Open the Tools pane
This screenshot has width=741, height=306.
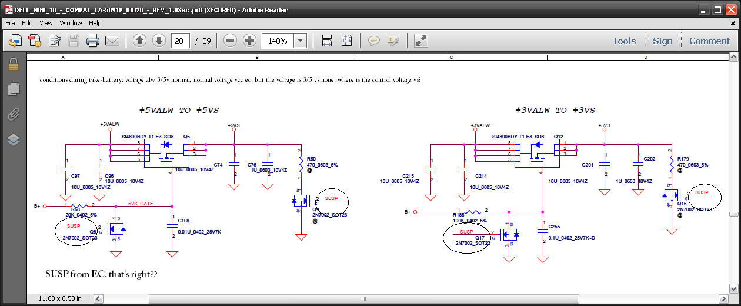(x=624, y=41)
